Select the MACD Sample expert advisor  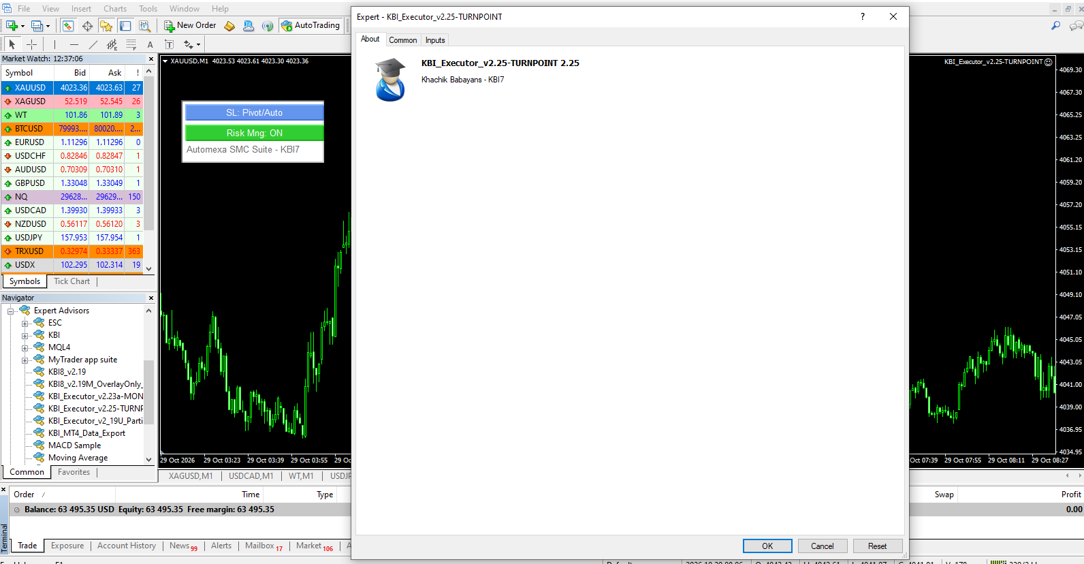[74, 445]
